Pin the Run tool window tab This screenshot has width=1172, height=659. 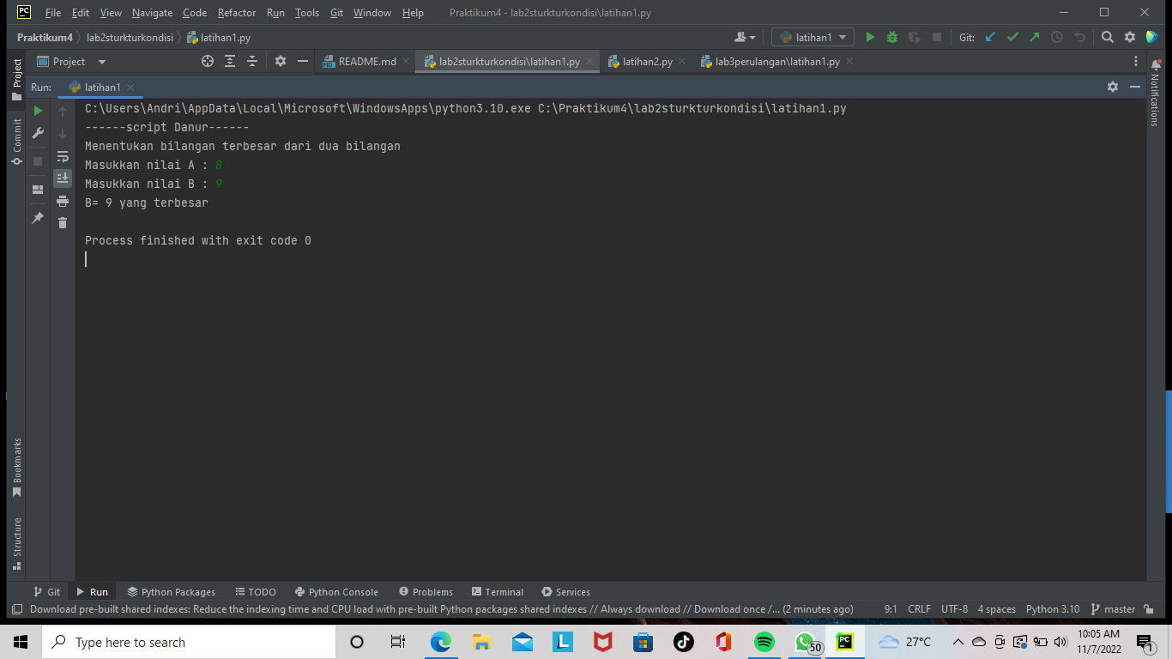[38, 217]
